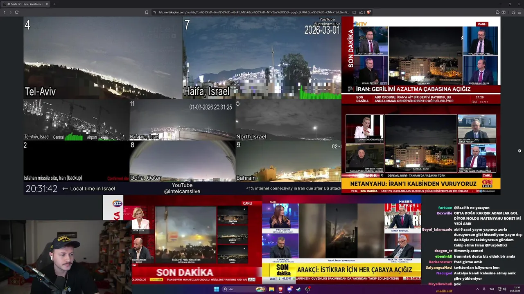Click chat username Roxwille

pyautogui.click(x=444, y=213)
